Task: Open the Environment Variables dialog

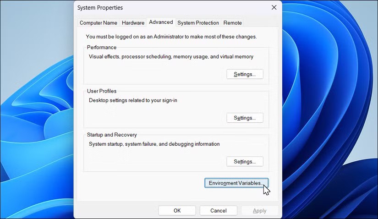Action: point(236,183)
